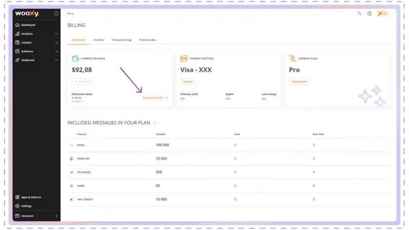Click the wooxy.ee workspace card icon
409x230 pixels.
tap(17, 216)
